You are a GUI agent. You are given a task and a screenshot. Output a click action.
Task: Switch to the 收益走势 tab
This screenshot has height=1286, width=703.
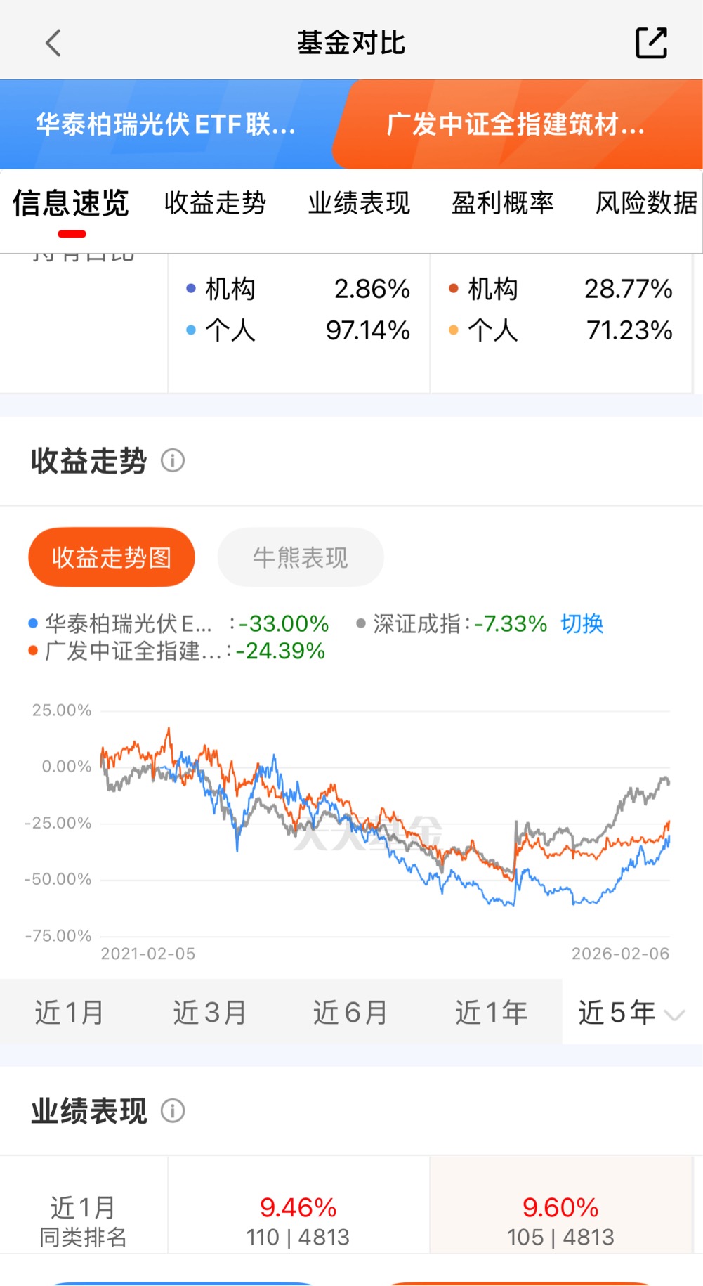click(216, 203)
